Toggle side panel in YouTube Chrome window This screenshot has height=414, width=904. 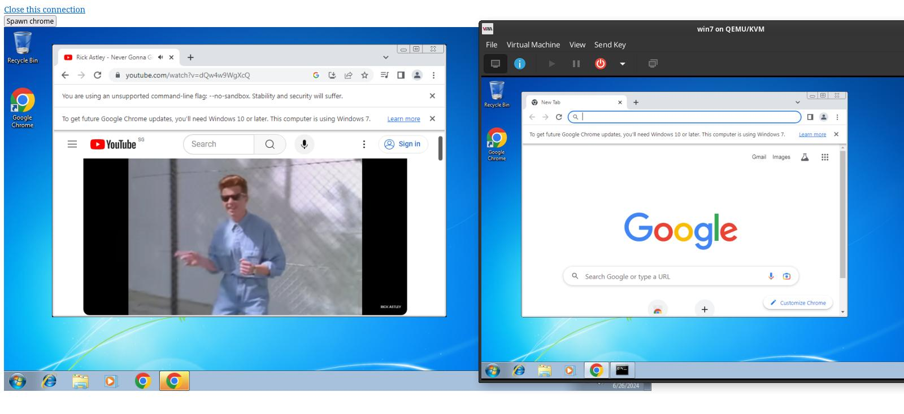click(x=401, y=75)
